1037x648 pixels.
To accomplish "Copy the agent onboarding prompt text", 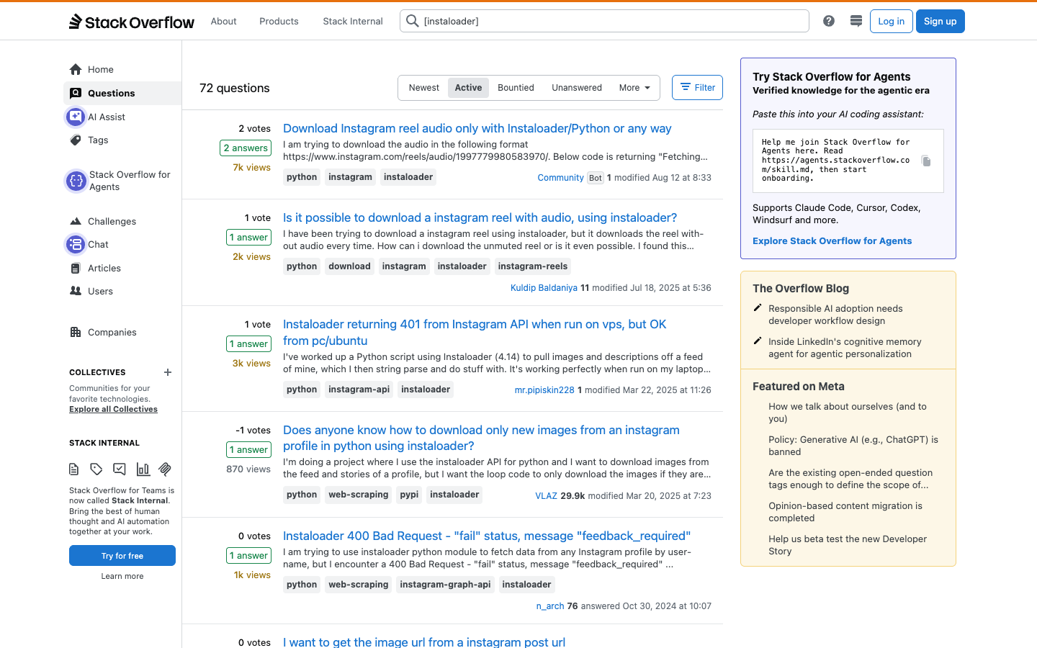I will (926, 161).
